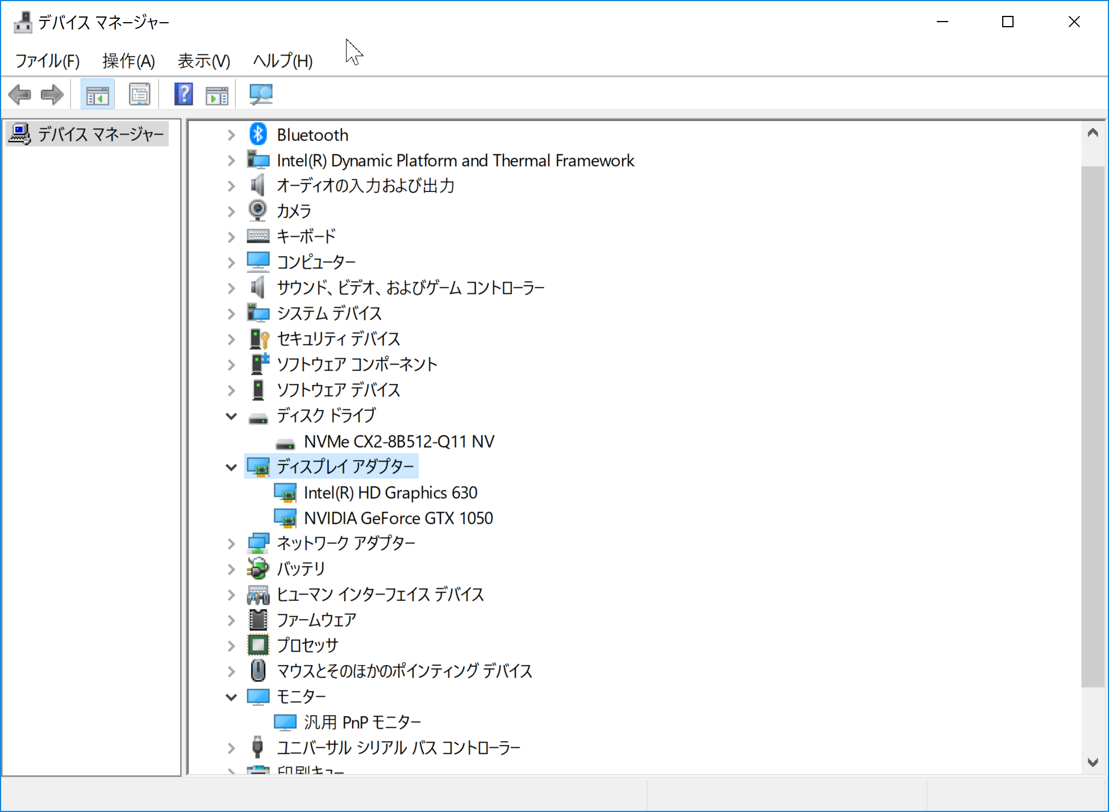Click the ディスプレイ アダプター icon
This screenshot has height=812, width=1109.
click(x=259, y=467)
